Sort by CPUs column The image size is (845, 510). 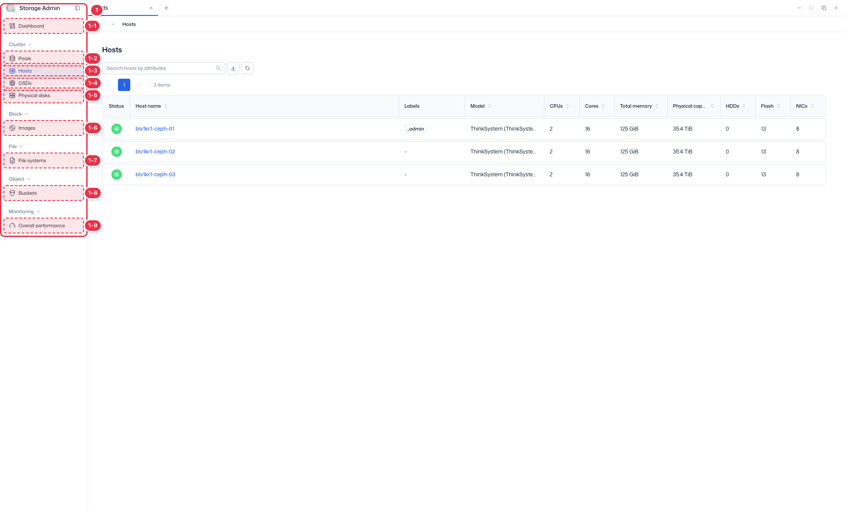568,106
